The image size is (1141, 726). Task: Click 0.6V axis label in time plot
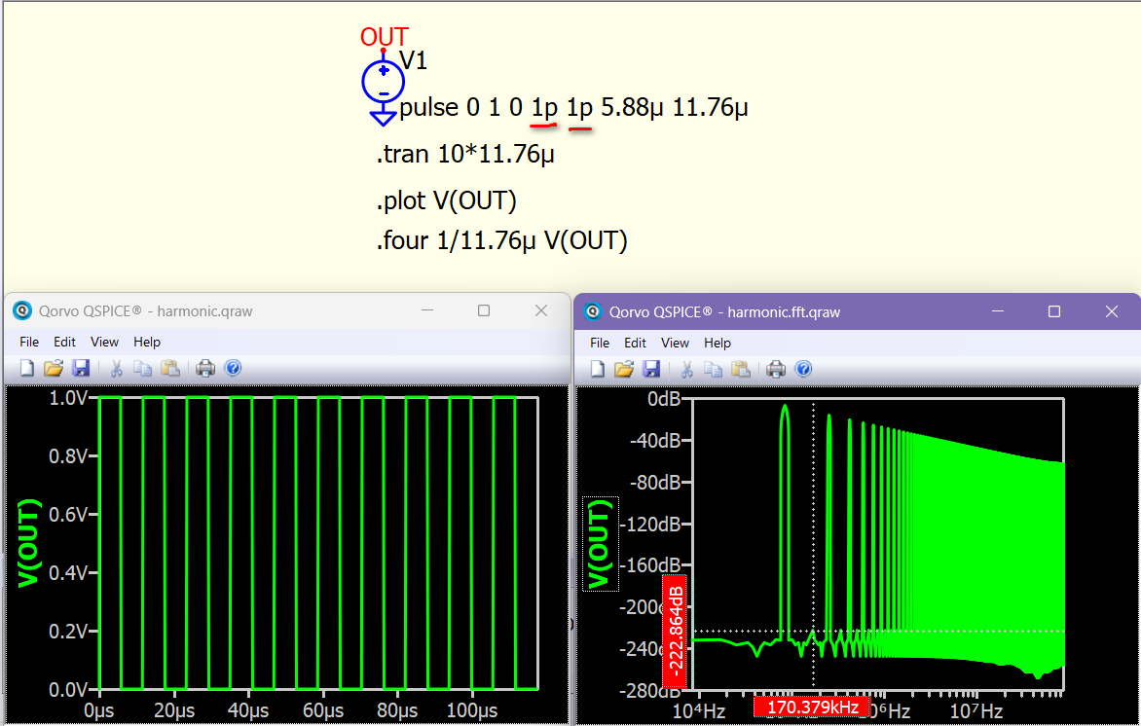68,514
